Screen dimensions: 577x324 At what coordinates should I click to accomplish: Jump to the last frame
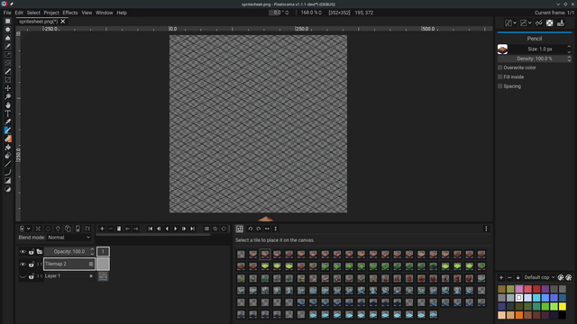click(192, 229)
